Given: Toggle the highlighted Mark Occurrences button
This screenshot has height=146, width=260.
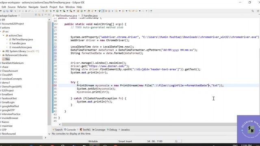Looking at the screenshot, I should coord(103,11).
